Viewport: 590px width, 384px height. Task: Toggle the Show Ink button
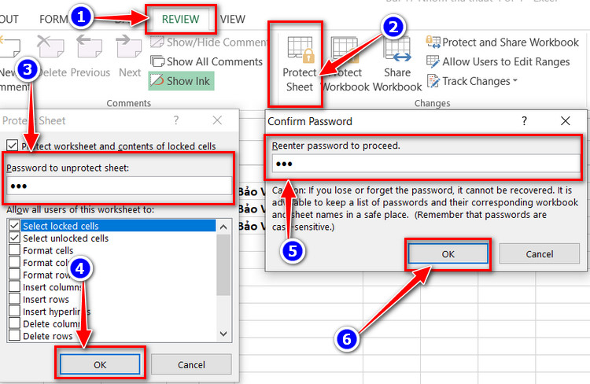pos(181,81)
